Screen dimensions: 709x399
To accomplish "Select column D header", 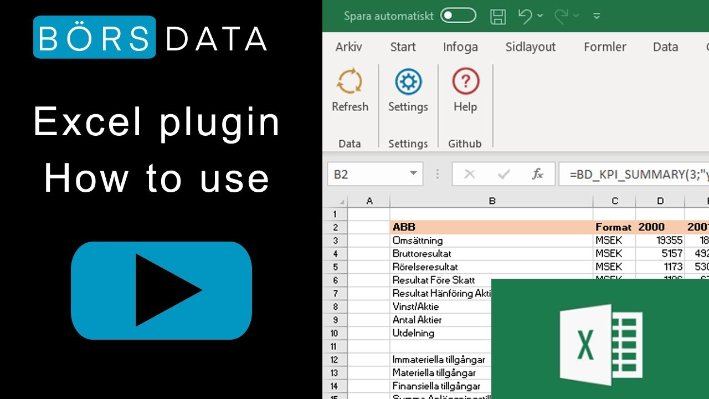I will tap(660, 202).
